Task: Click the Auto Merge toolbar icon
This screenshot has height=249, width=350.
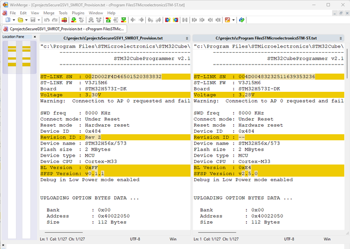Action: pyautogui.click(x=185, y=20)
